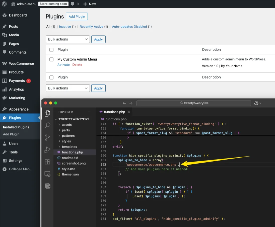Open the top Bulk actions dropdown
Image resolution: width=275 pixels, height=227 pixels.
coord(68,39)
